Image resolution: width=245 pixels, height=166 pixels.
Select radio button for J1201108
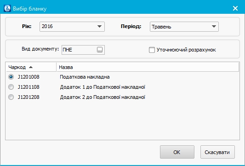[x=11, y=87]
